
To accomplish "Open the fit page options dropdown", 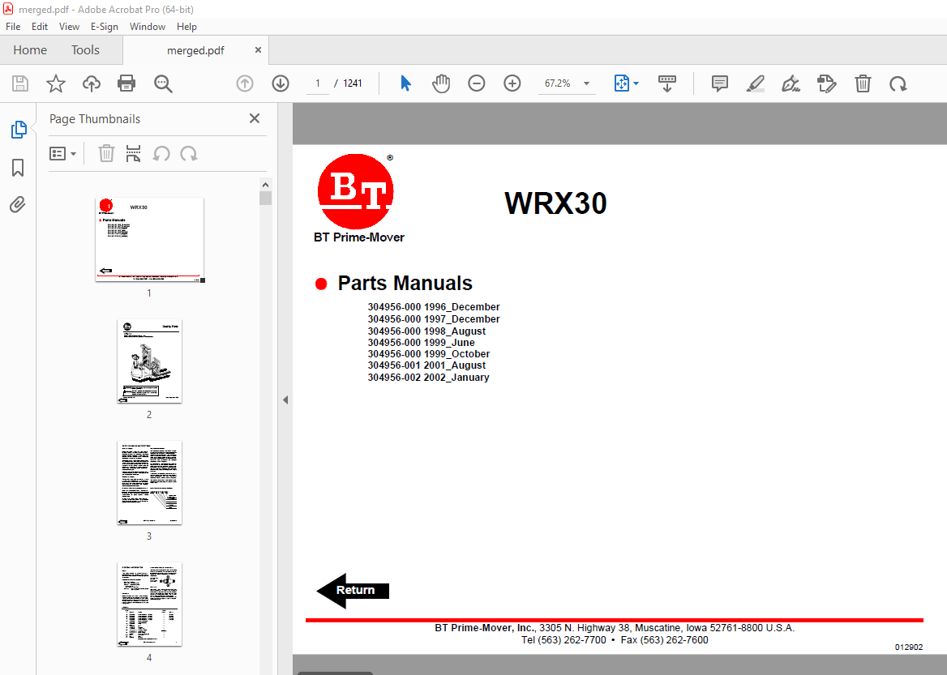I will (627, 83).
